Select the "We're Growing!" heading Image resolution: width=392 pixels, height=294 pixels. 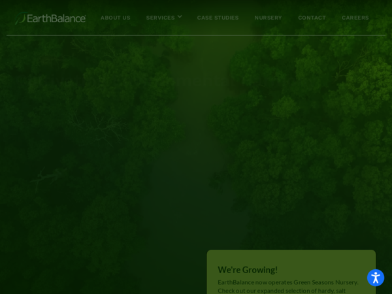pyautogui.click(x=248, y=270)
